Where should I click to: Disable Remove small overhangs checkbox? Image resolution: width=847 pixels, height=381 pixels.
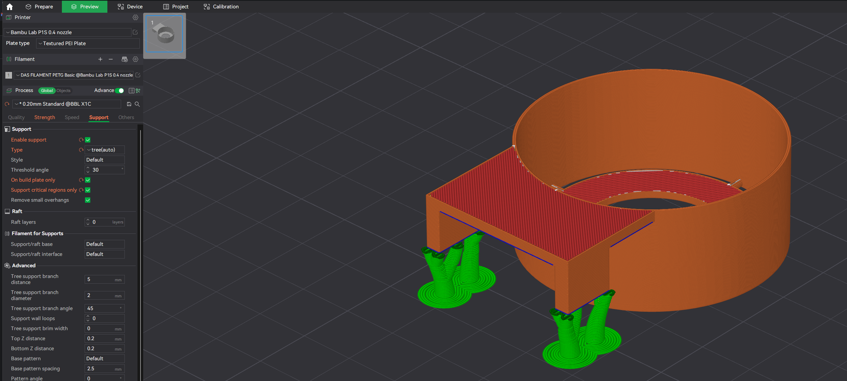tap(88, 200)
